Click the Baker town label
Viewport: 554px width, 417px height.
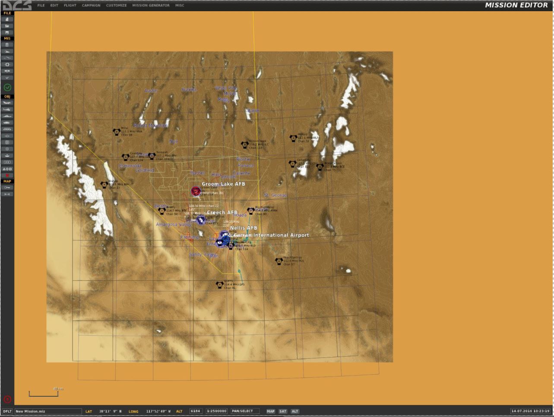[253, 111]
